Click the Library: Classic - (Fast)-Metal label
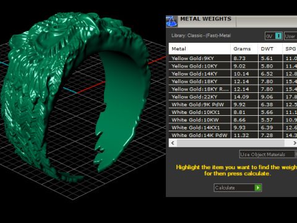The height and width of the screenshot is (223, 297). pyautogui.click(x=201, y=35)
